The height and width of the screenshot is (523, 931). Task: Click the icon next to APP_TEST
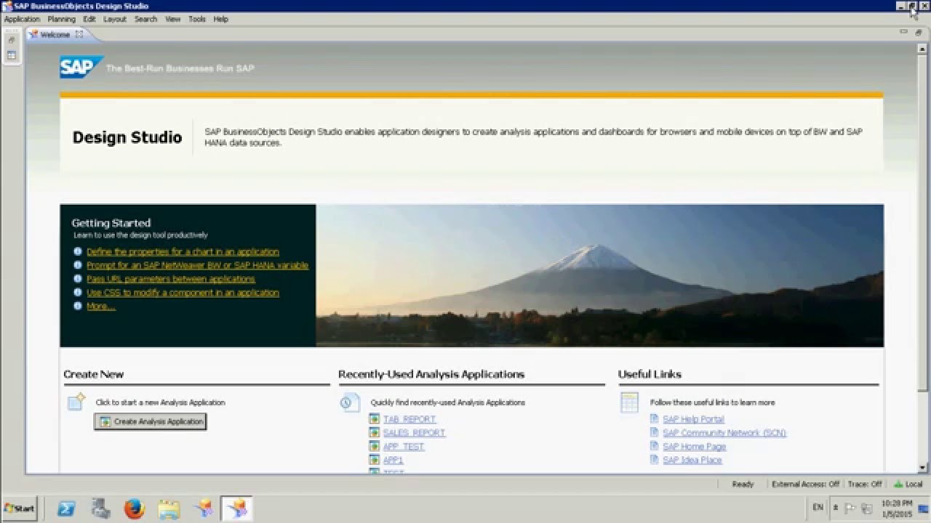375,447
